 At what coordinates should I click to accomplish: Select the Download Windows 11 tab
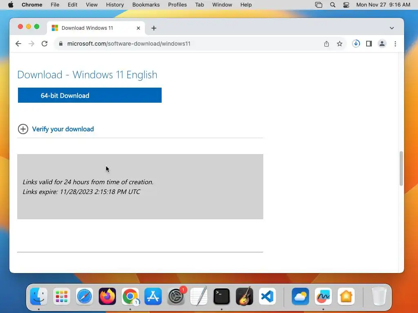pos(96,28)
